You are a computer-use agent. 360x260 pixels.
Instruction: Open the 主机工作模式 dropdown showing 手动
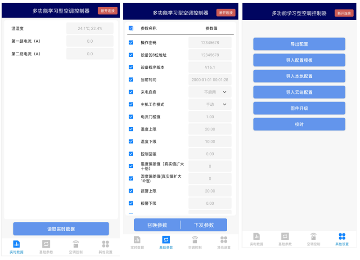click(x=210, y=104)
